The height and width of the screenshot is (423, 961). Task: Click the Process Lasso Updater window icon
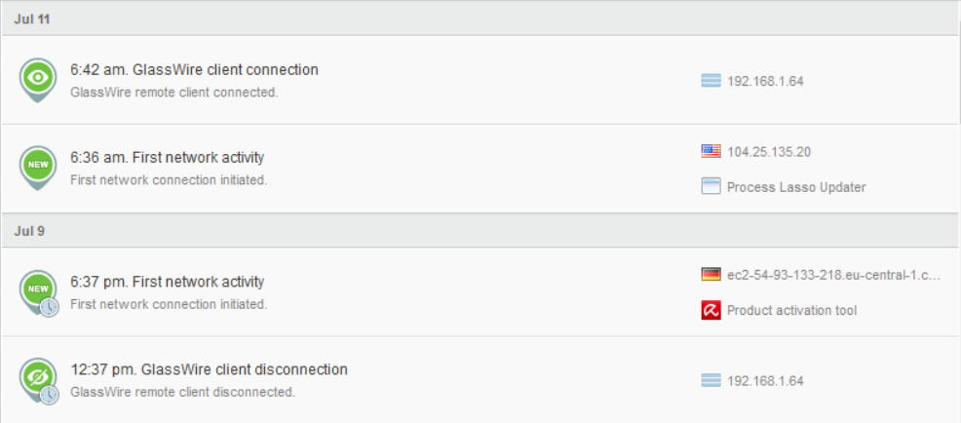coord(711,186)
